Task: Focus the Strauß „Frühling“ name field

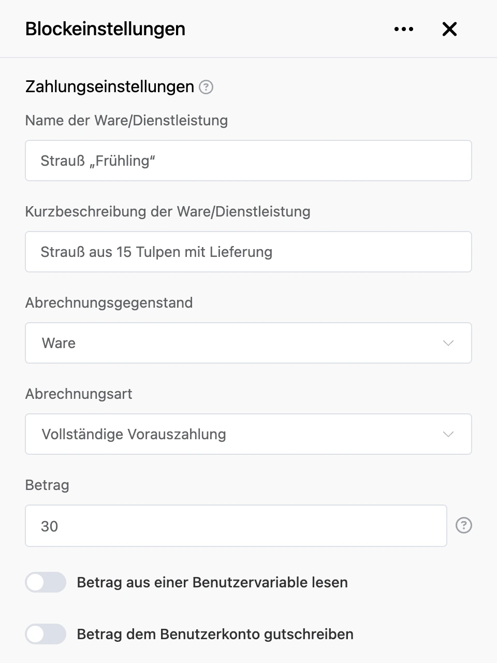Action: tap(248, 161)
